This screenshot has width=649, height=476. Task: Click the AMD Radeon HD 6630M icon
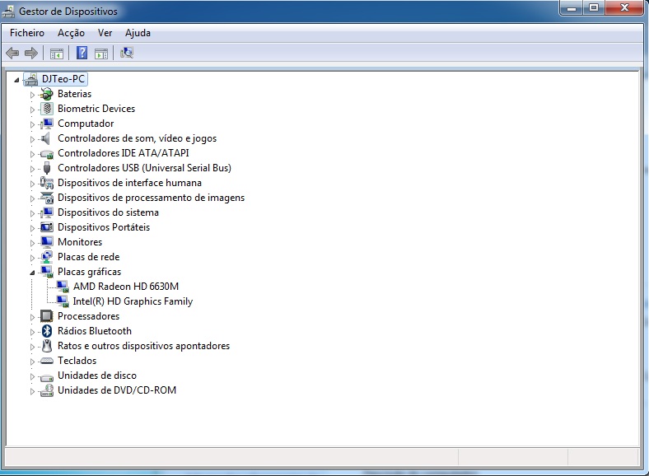coord(63,287)
